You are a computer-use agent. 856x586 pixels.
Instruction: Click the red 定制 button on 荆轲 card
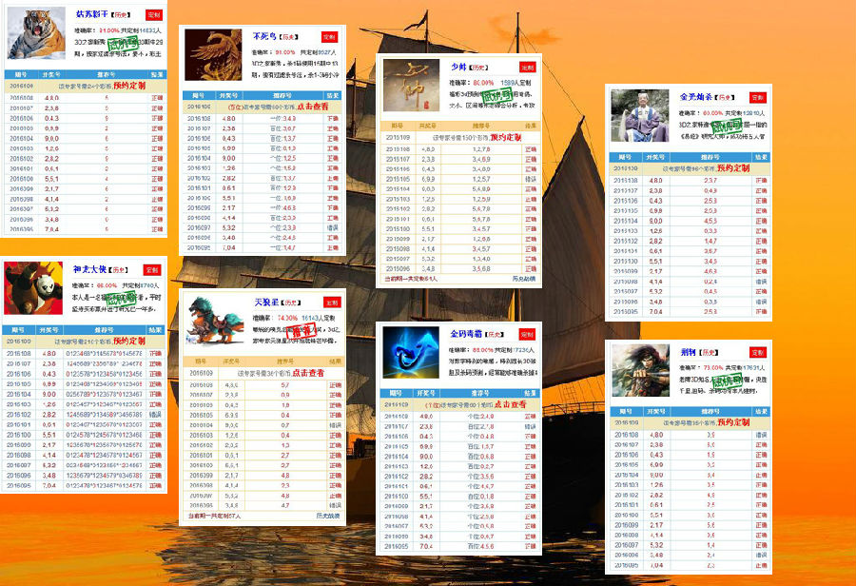(x=757, y=352)
